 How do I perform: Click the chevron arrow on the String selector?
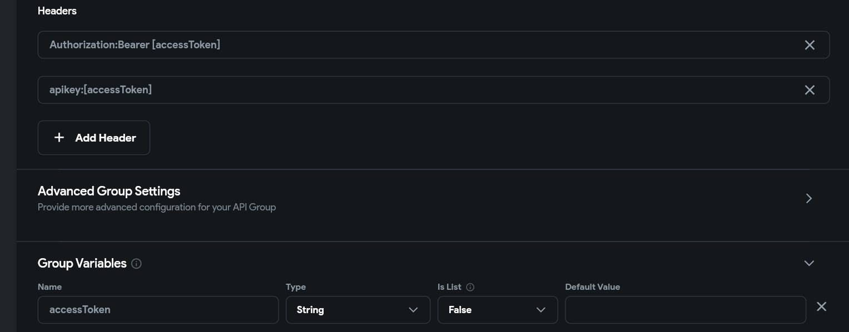click(x=413, y=310)
